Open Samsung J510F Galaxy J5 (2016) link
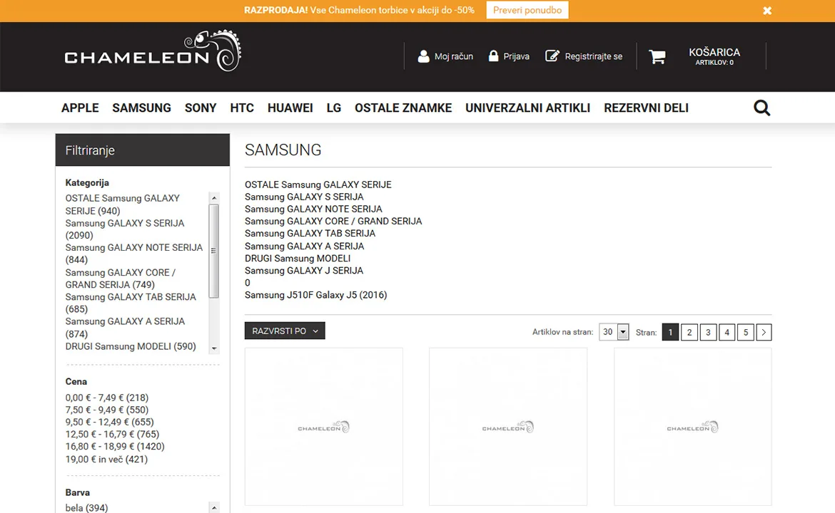Viewport: 835px width, 513px height. (x=315, y=295)
